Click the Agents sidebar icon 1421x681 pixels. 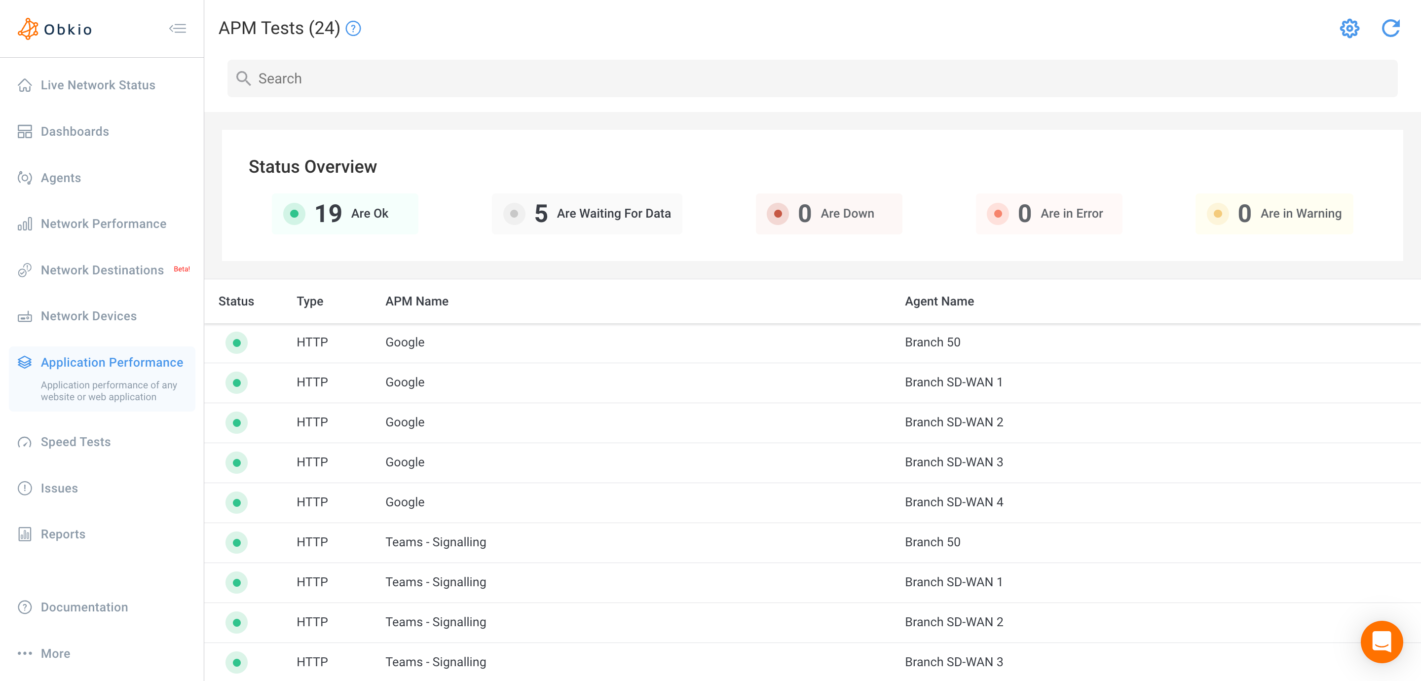[25, 178]
